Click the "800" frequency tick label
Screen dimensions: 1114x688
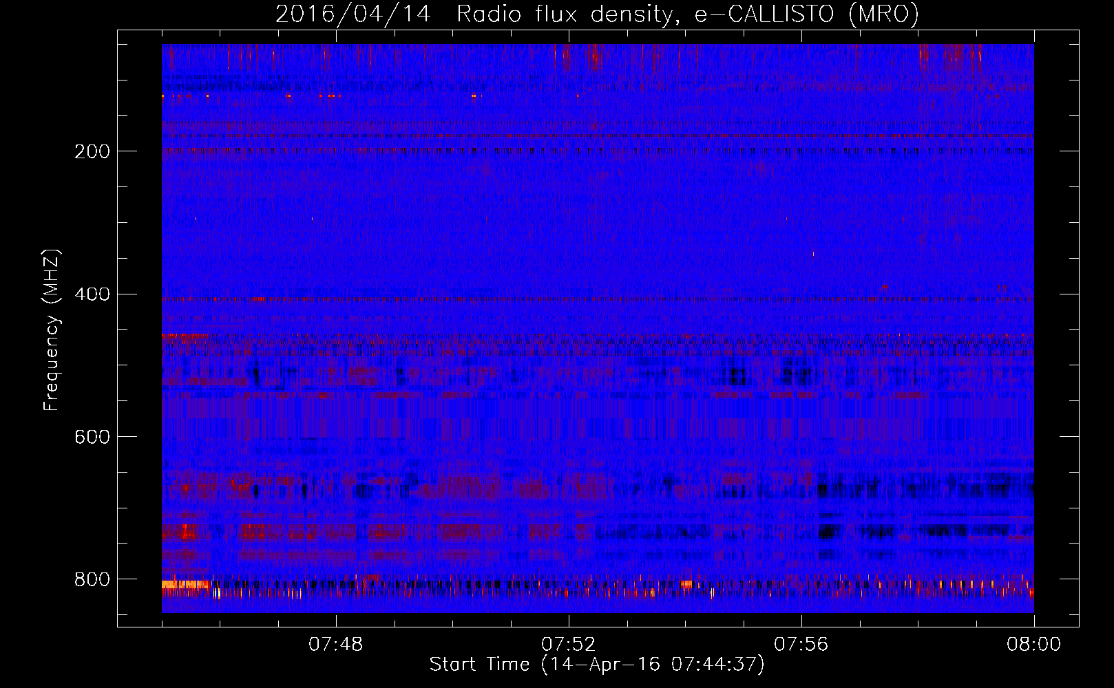tap(92, 579)
